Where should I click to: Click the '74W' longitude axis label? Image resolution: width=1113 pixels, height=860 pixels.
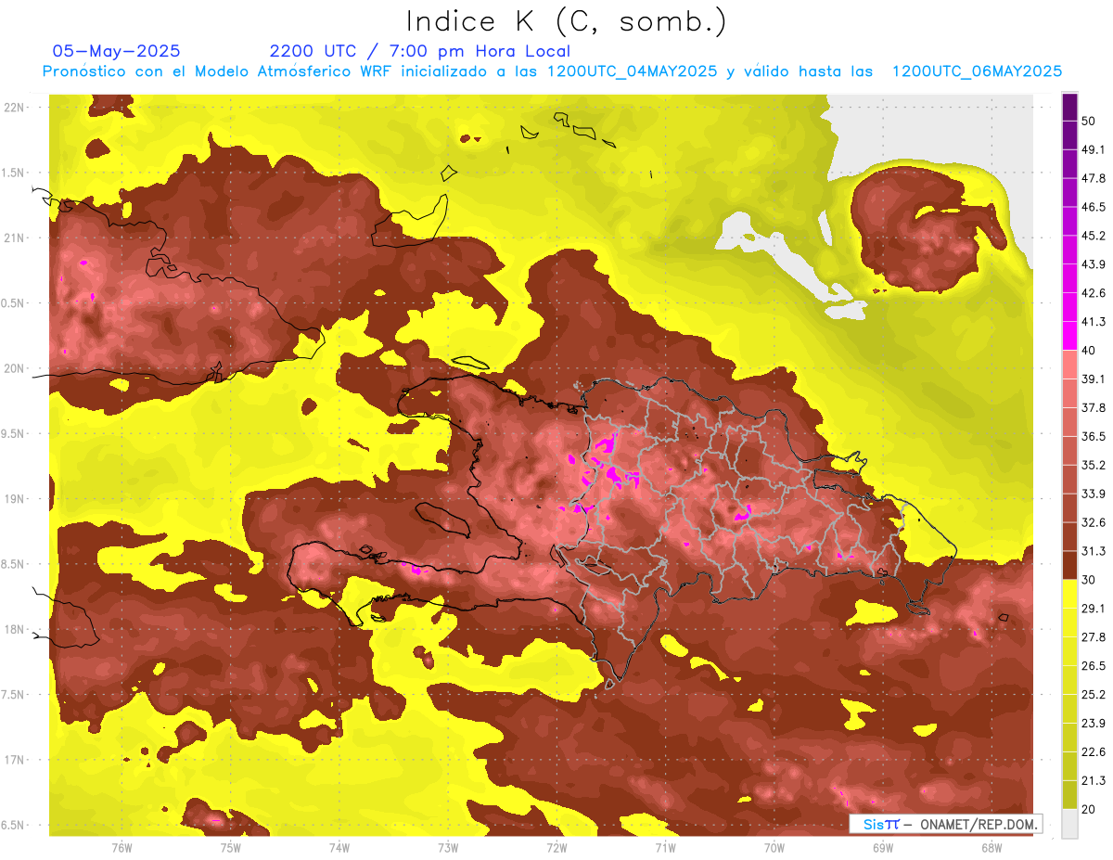click(x=339, y=847)
